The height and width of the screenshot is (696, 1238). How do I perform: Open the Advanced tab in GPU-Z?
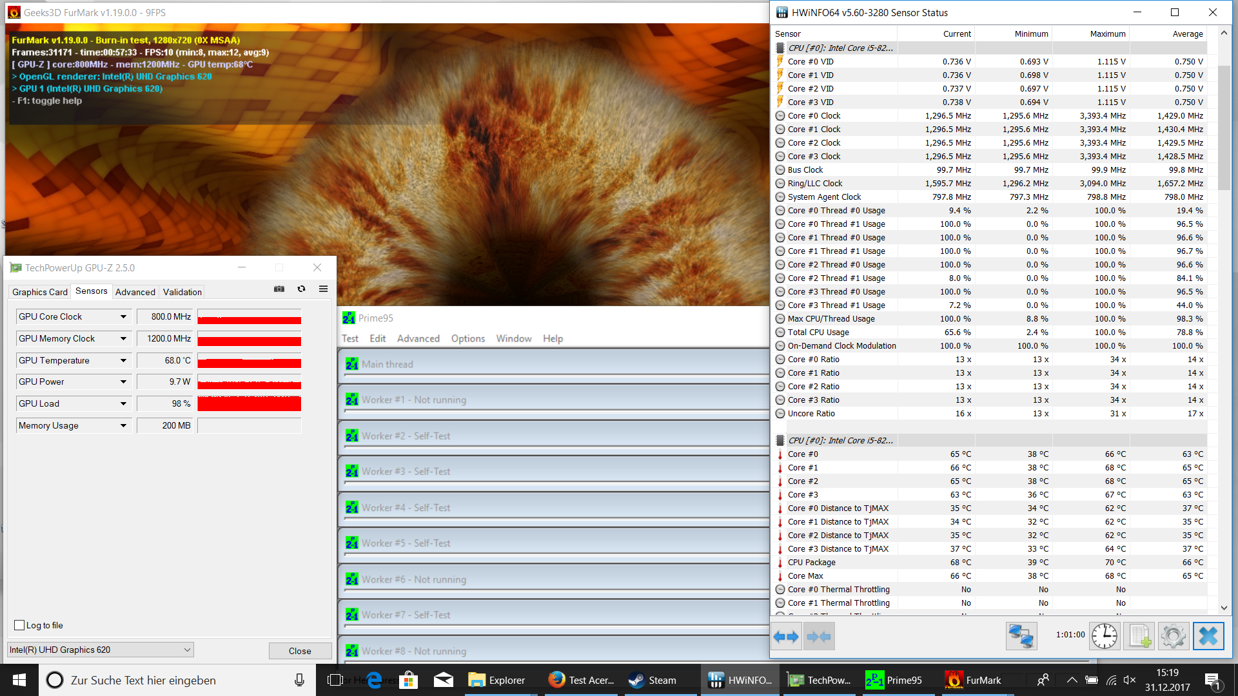tap(135, 292)
